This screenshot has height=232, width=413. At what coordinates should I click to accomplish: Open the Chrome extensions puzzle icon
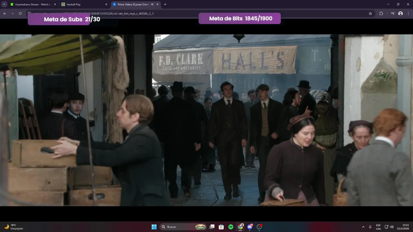pos(381,14)
